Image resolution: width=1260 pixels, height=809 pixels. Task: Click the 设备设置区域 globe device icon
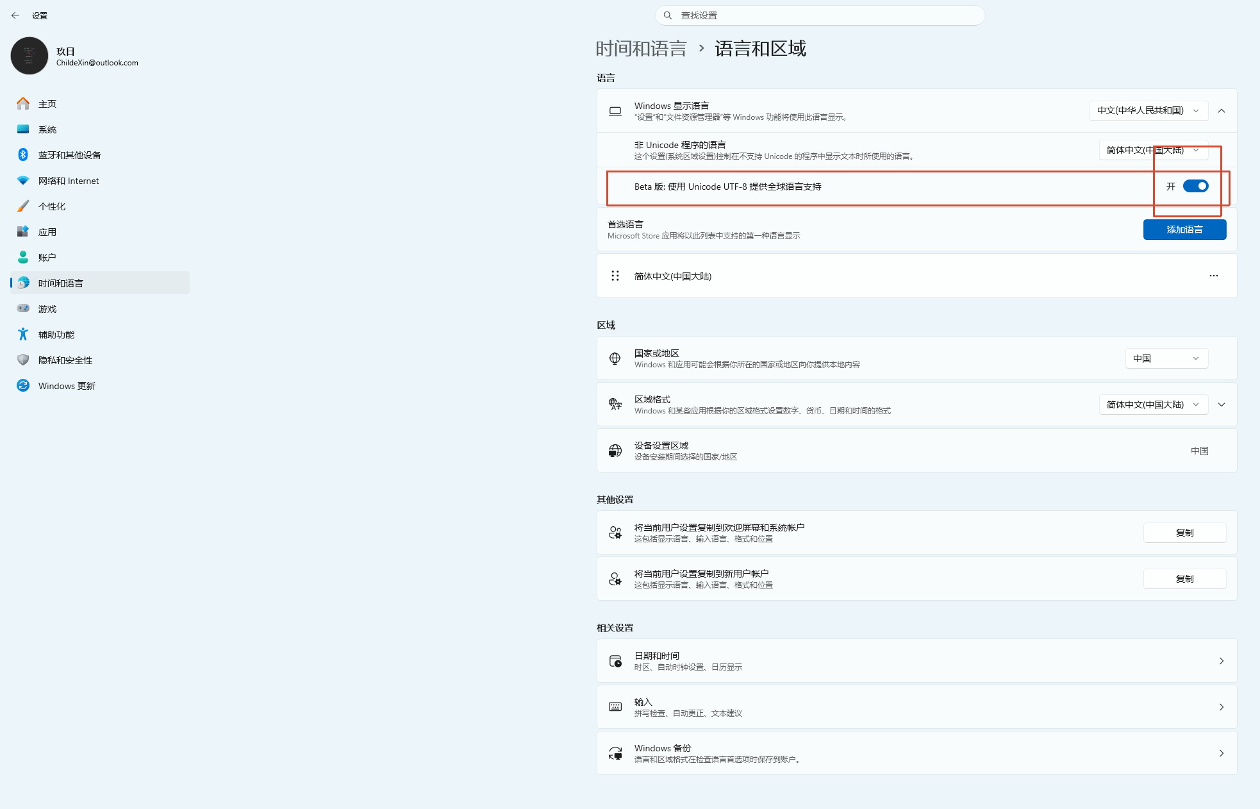click(615, 451)
